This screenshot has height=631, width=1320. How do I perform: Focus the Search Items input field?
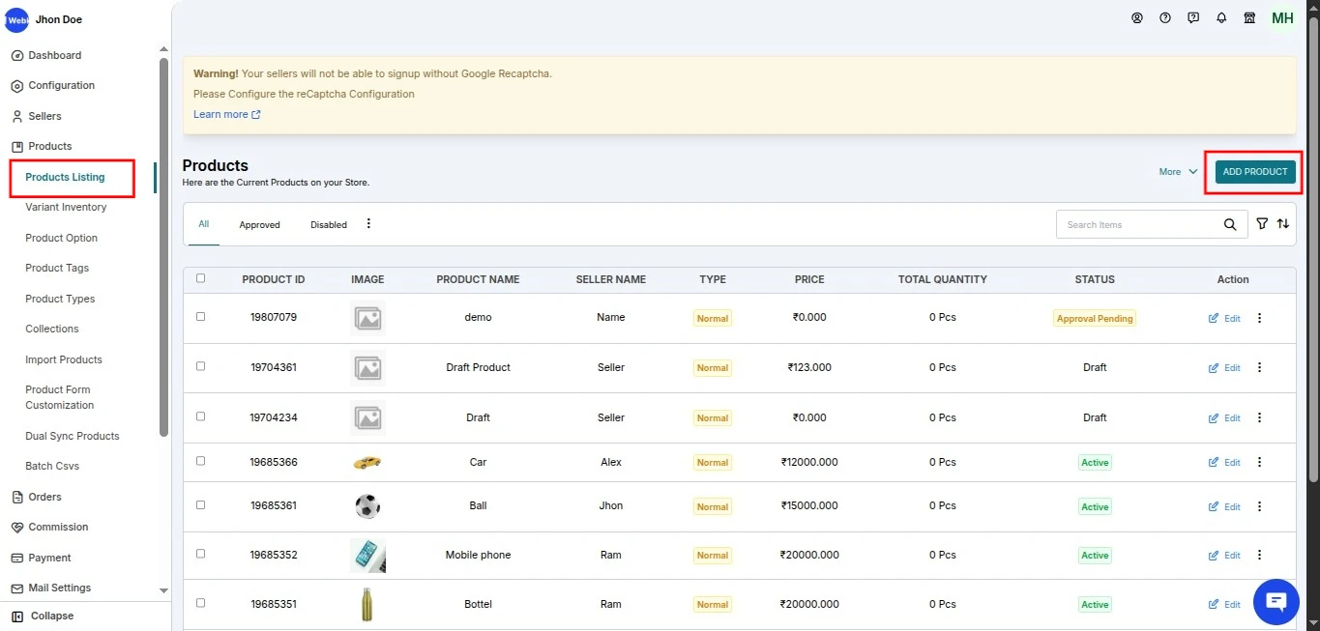tap(1136, 225)
